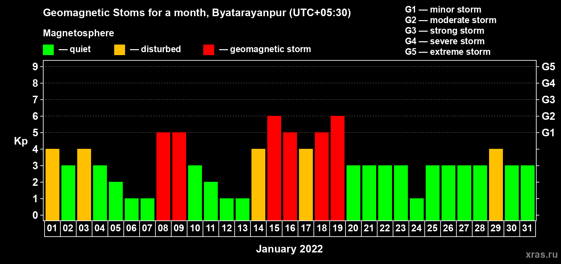561x264 pixels.
Task: Click the '— geomagnetic storm' legend label
Action: [265, 49]
